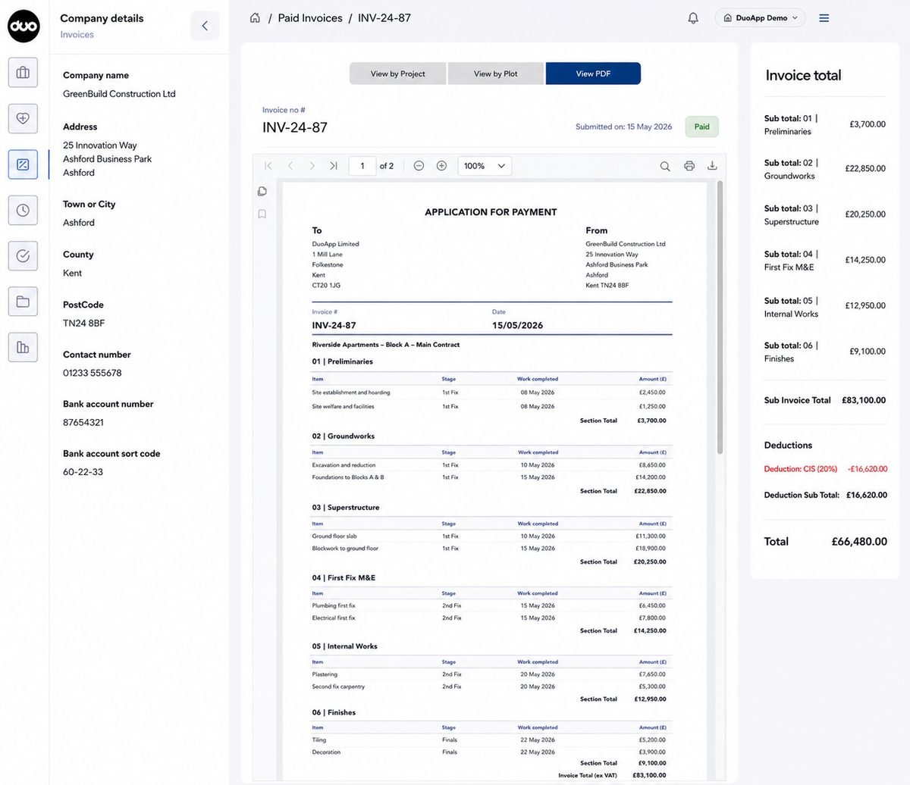This screenshot has height=785, width=910.
Task: Open the PDF thumbnails panel icon
Action: tap(262, 191)
